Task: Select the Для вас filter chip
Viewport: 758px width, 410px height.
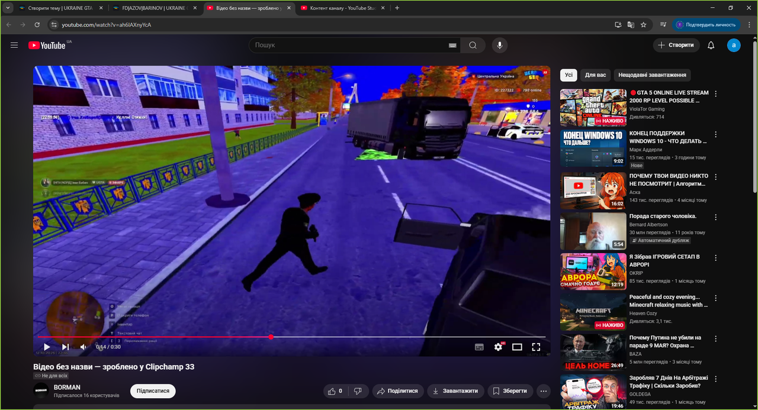Action: [595, 75]
